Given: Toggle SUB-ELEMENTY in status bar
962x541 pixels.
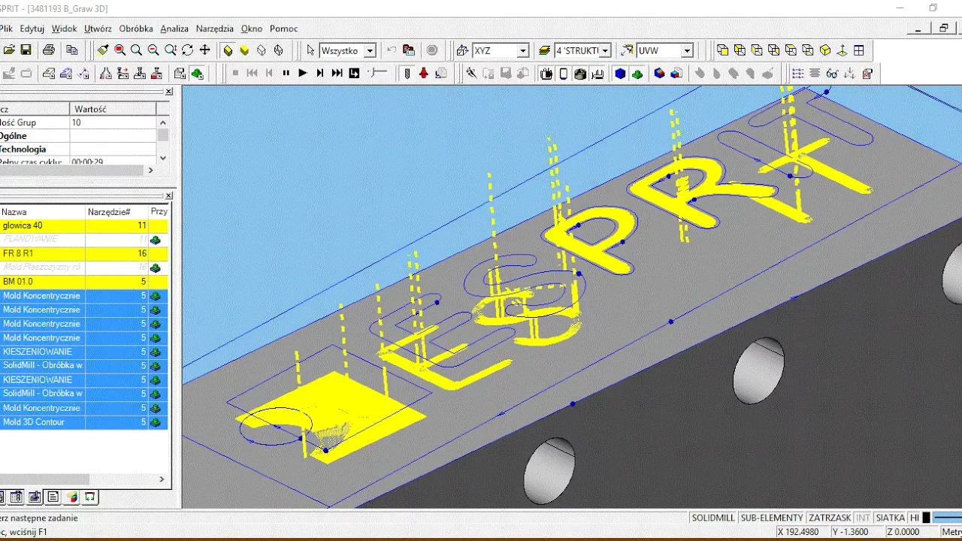Looking at the screenshot, I should [771, 518].
